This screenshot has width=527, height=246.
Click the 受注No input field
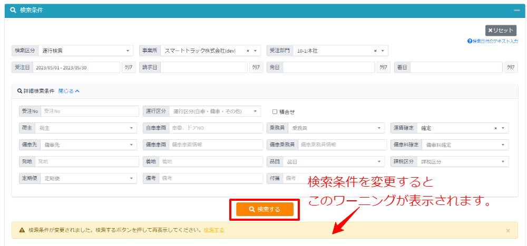(x=89, y=111)
